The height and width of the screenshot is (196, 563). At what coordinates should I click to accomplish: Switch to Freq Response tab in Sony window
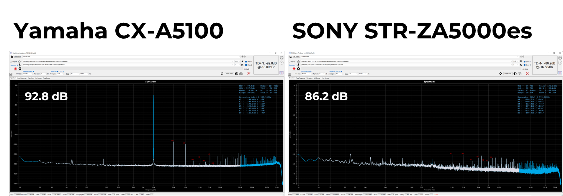pos(300,78)
